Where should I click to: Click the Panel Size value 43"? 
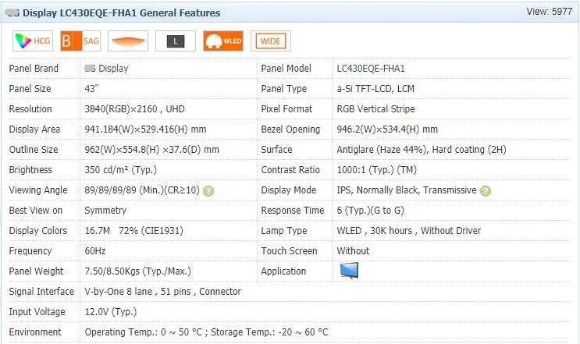[92, 89]
